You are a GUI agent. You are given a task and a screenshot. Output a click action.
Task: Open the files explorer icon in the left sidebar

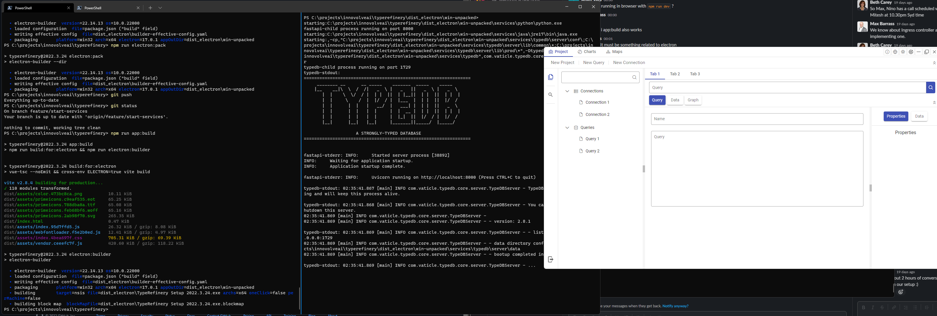point(551,77)
